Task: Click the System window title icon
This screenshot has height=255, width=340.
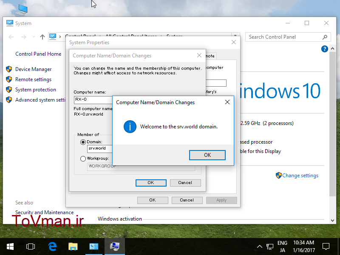Action: click(x=9, y=23)
